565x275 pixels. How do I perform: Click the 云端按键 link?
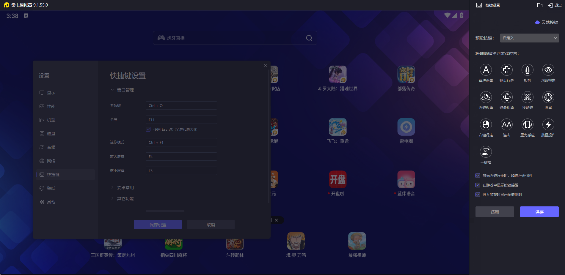point(550,22)
